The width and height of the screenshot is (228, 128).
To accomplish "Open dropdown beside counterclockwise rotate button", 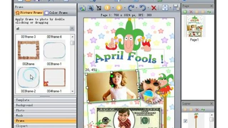I will 148,8.
